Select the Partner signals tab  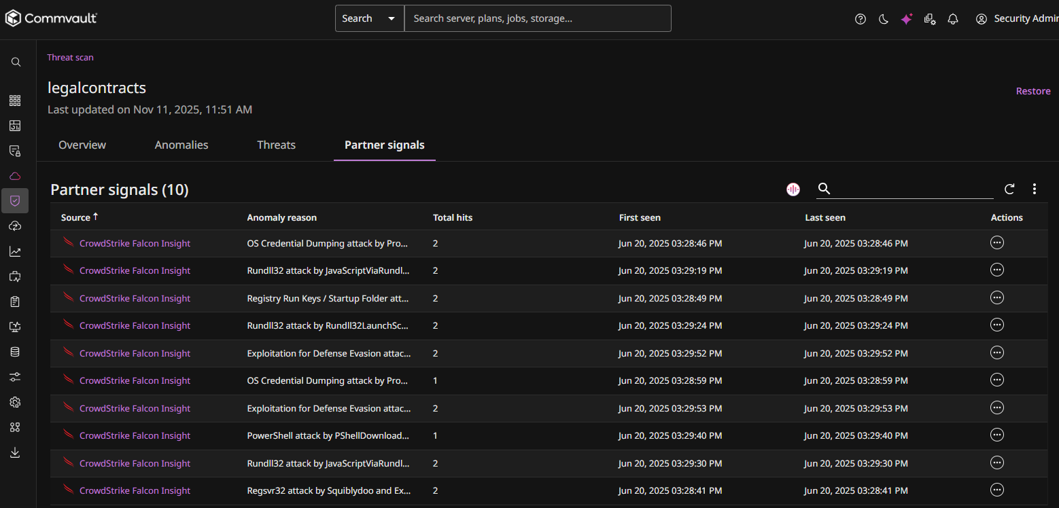click(385, 145)
